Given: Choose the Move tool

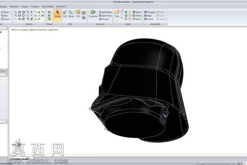Looking at the screenshot, I should click(x=71, y=14).
